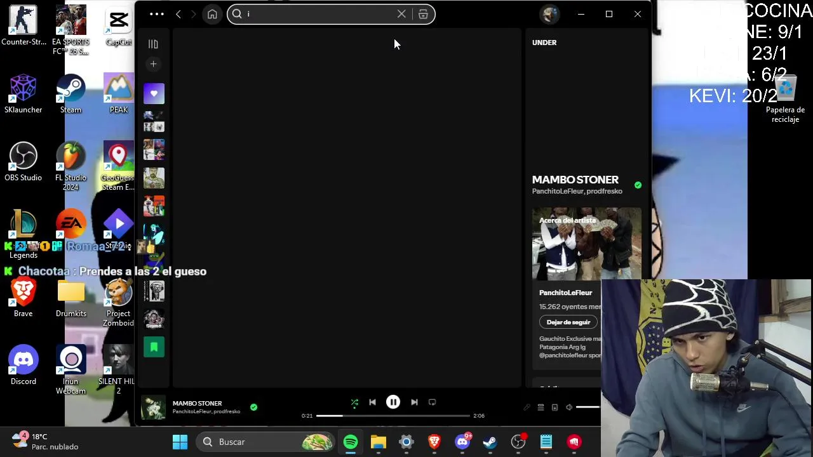Open PanchitoLeFleur artist name in About card
813x457 pixels.
(565, 293)
